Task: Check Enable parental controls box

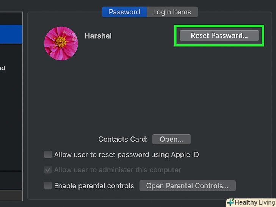Action: [x=48, y=186]
